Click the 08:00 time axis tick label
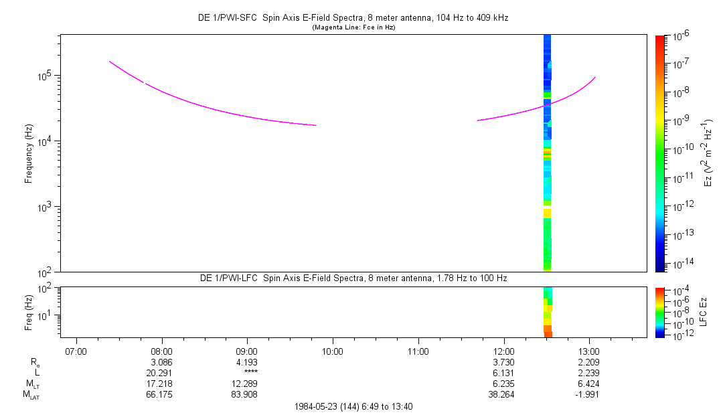 point(161,351)
